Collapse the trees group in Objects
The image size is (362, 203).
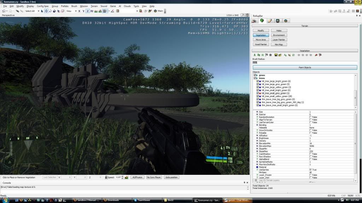point(257,78)
